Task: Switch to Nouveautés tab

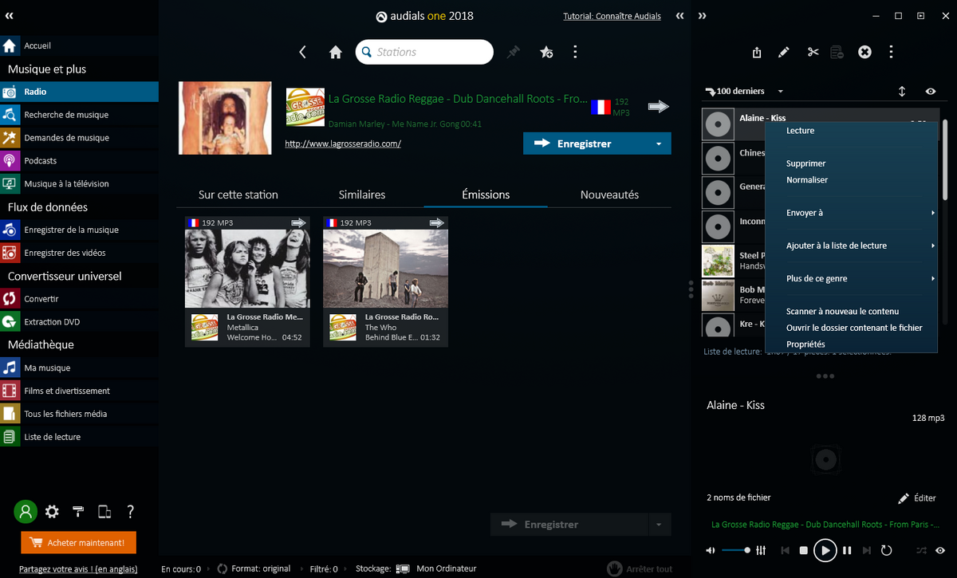Action: click(x=609, y=195)
